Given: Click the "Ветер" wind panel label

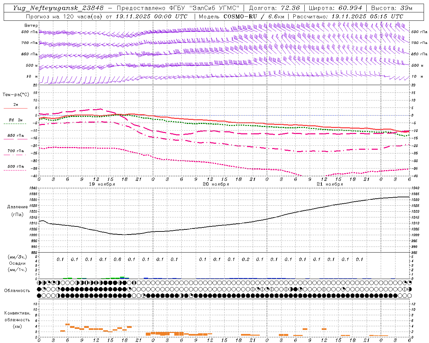Looking at the screenshot, I should point(31,25).
